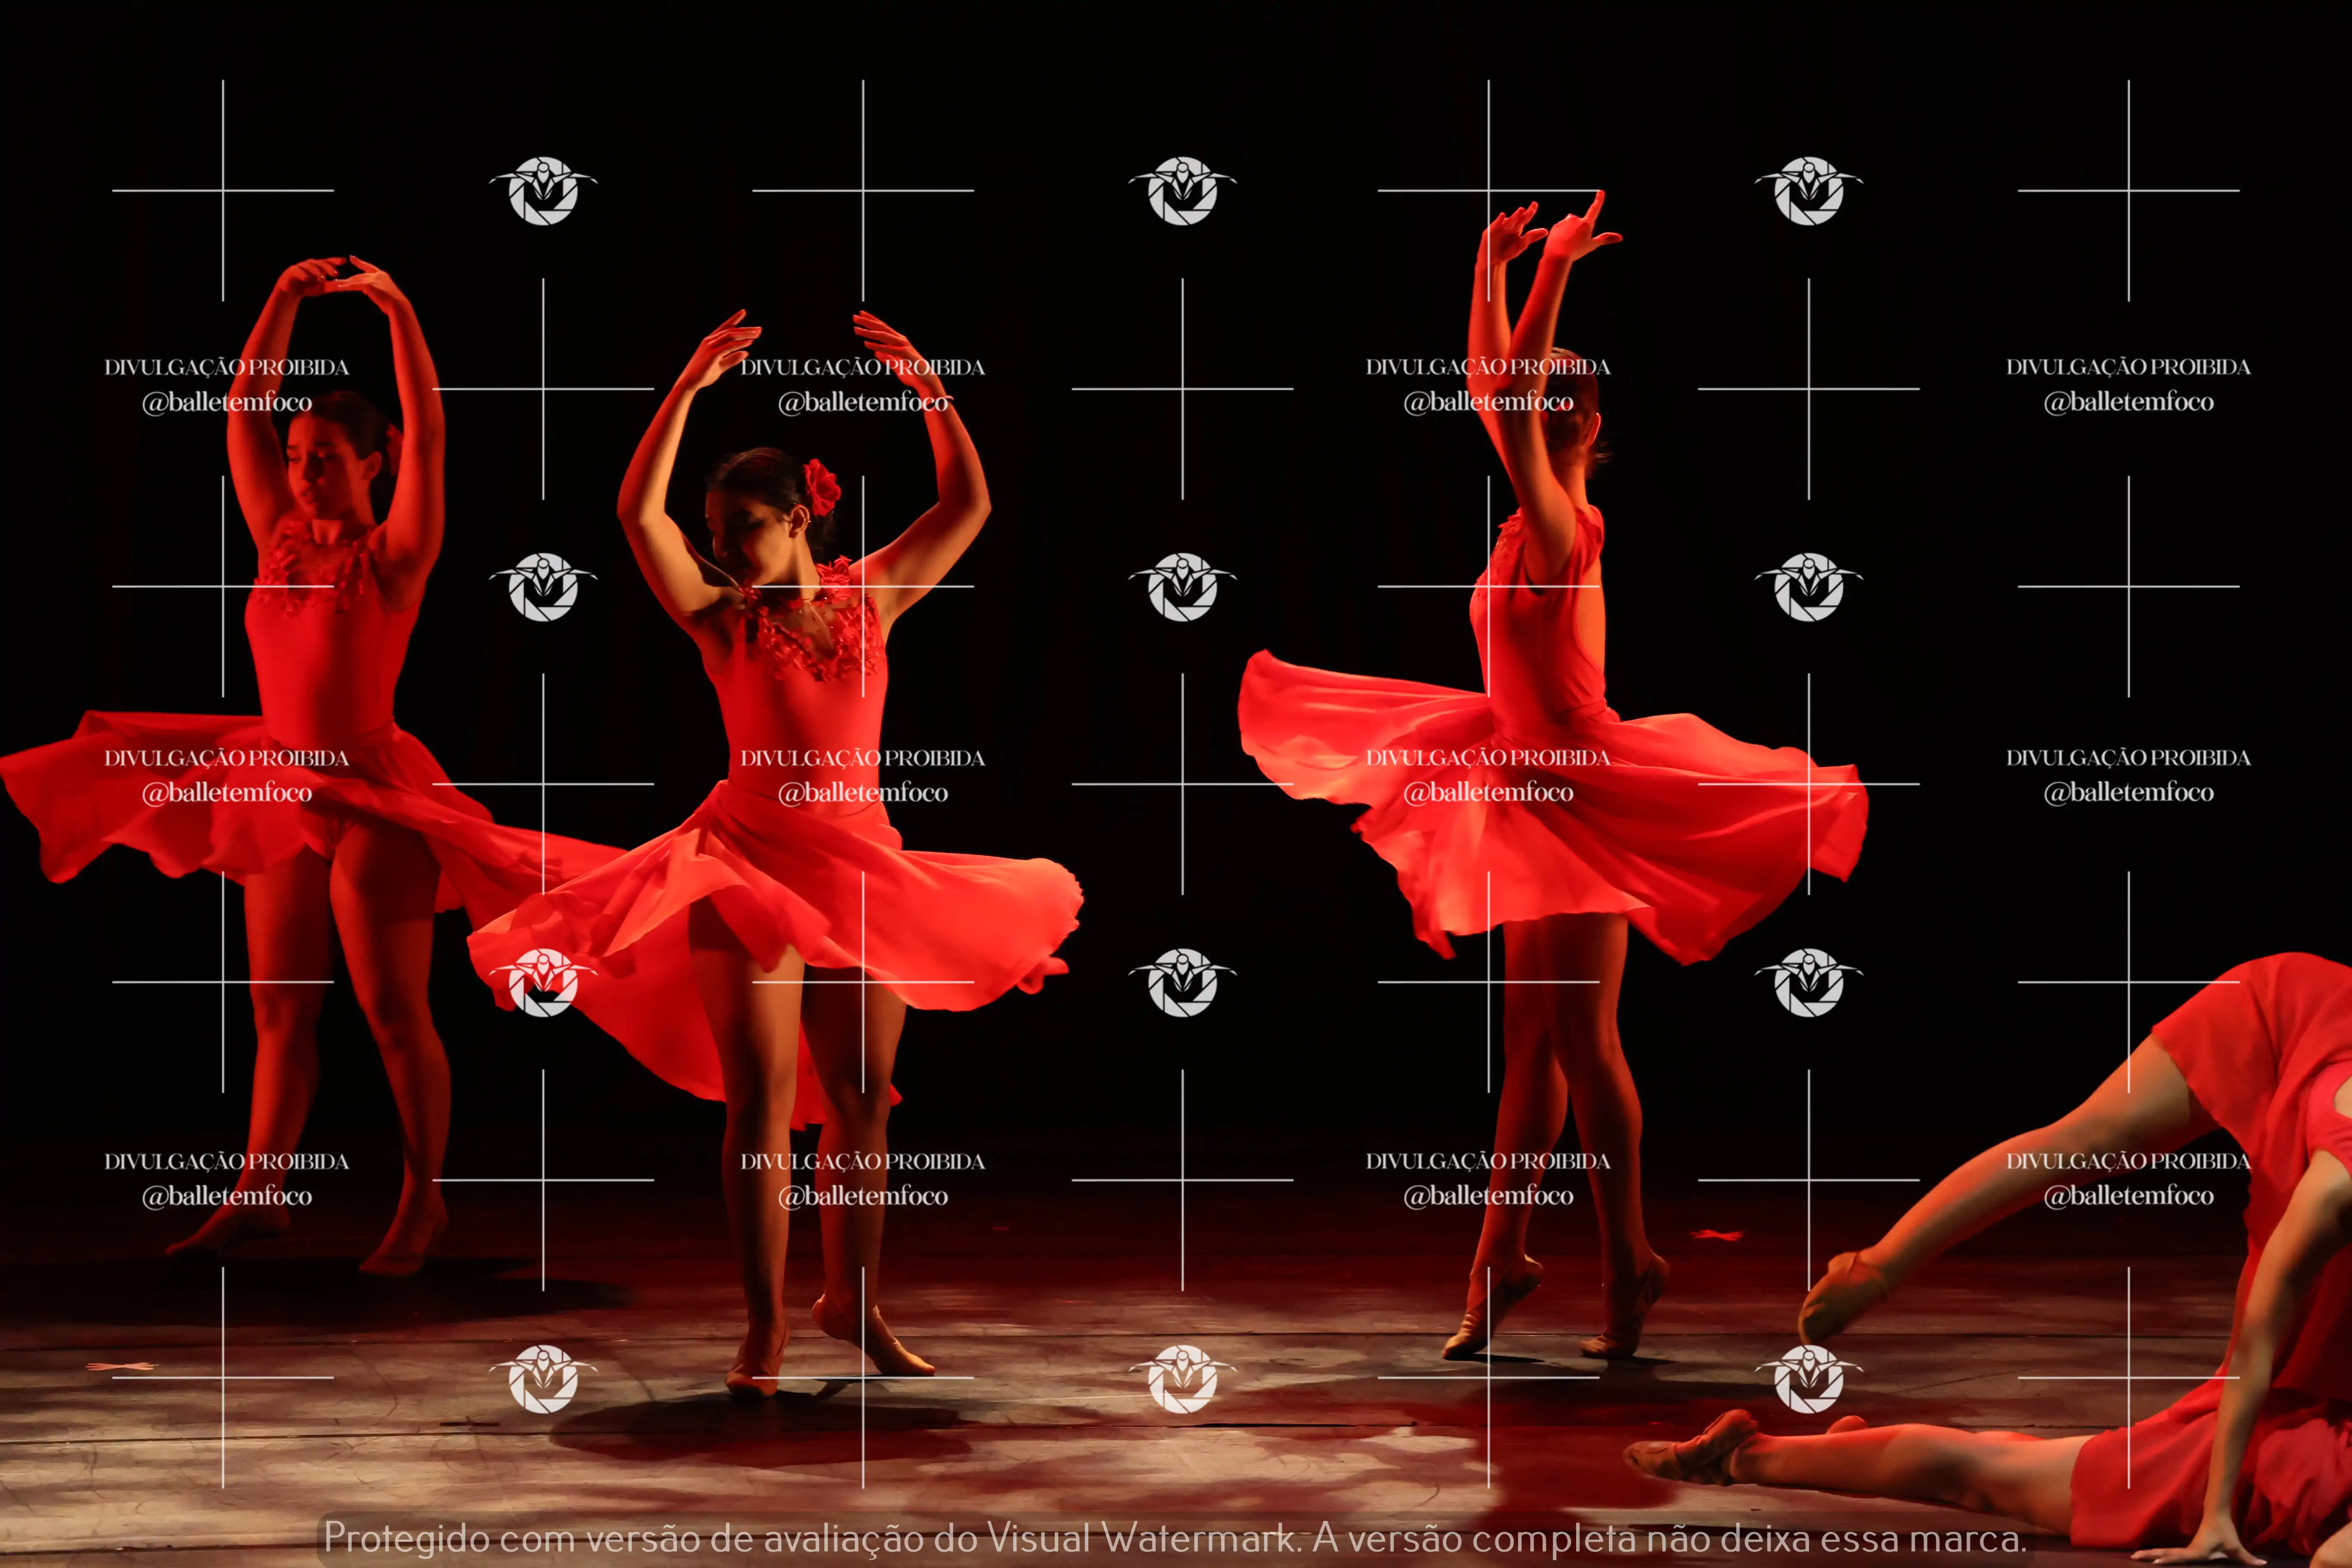Click the top-center camera shutter watermark logo
Image resolution: width=2352 pixels, height=1568 pixels.
coord(1182,190)
